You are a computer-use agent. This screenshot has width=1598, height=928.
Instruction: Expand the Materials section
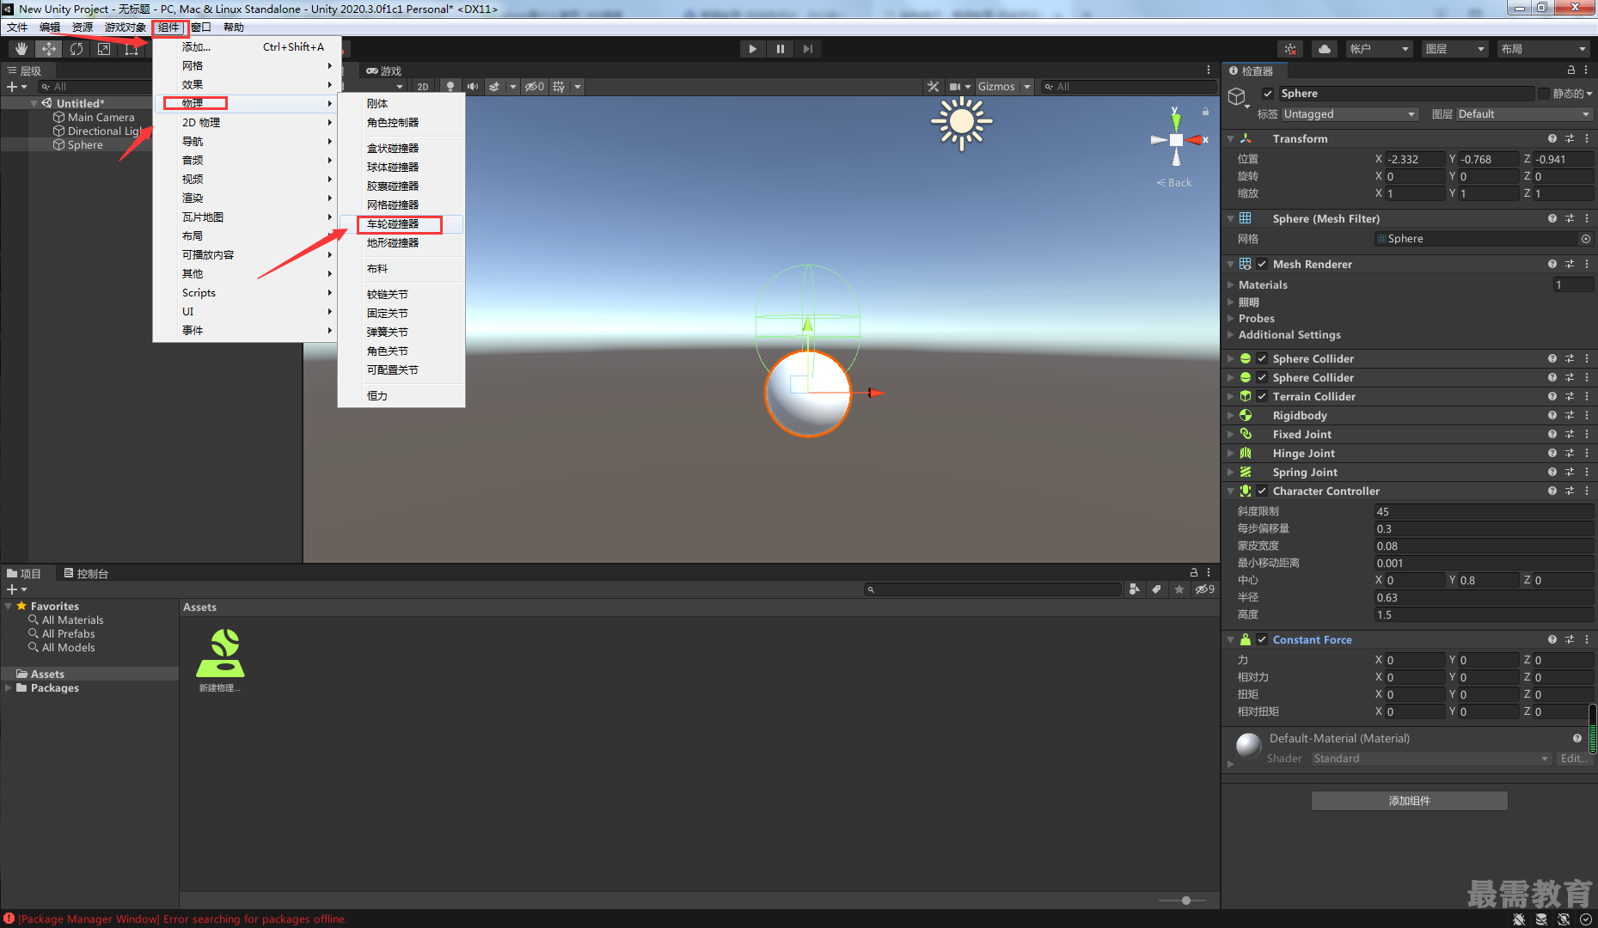tap(1231, 285)
